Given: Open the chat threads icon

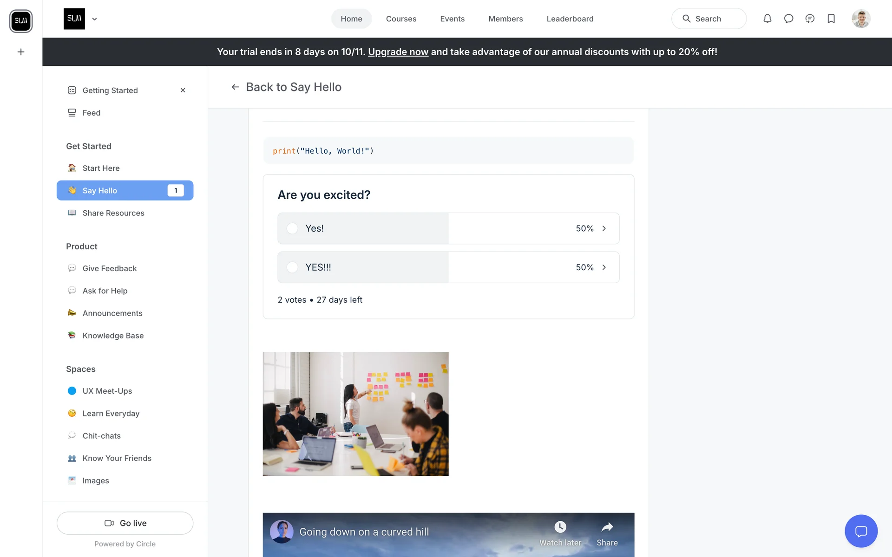Looking at the screenshot, I should tap(810, 19).
